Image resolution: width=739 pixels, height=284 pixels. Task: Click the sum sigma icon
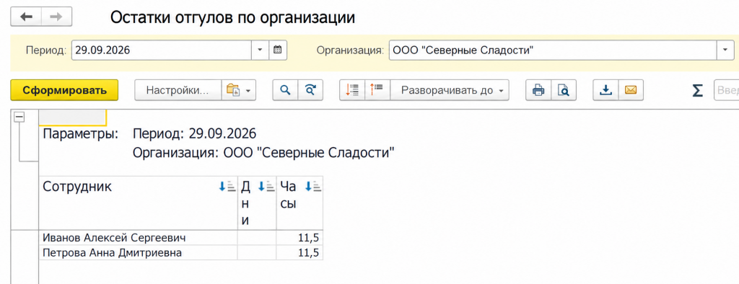point(698,90)
